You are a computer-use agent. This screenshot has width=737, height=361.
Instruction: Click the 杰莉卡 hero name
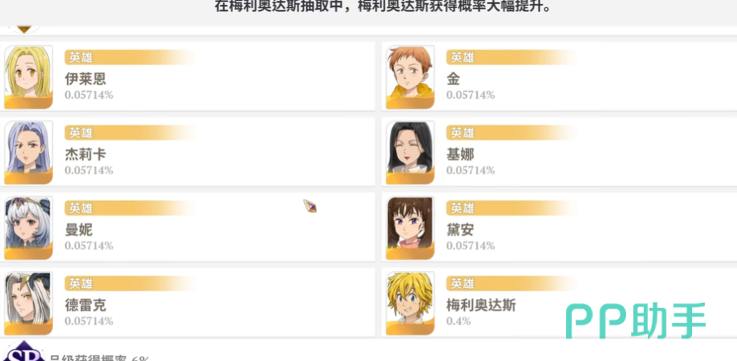(x=86, y=155)
